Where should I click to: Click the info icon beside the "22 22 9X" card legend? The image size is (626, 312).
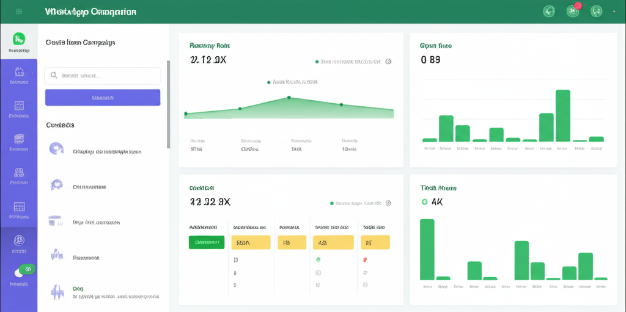pos(388,203)
